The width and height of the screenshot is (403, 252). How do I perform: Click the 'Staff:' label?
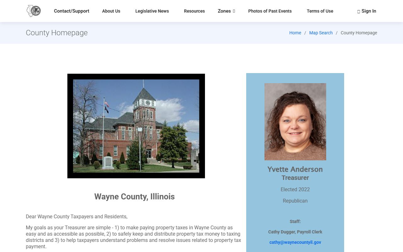295,221
